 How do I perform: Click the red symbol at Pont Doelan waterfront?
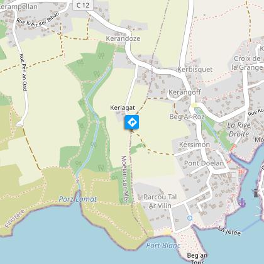coord(242,172)
